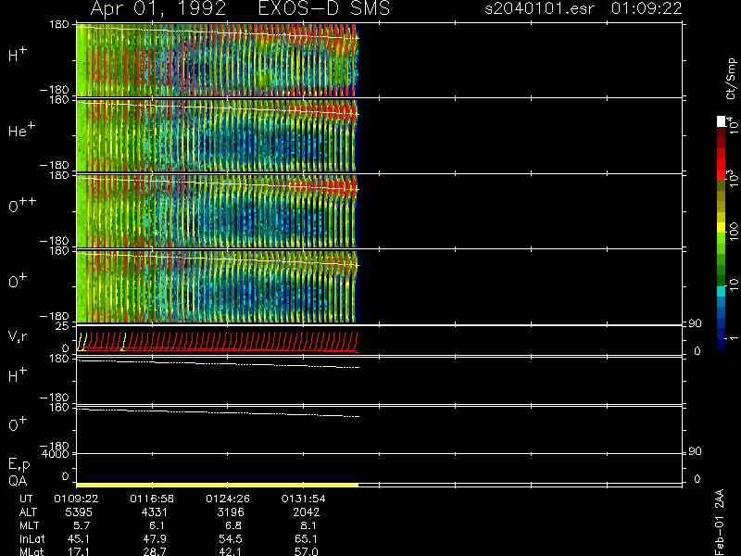
Task: Click the yellow band of the color bar
Action: 722,227
